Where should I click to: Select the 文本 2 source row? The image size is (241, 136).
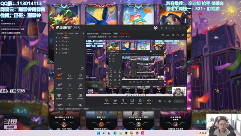pyautogui.click(x=70, y=41)
